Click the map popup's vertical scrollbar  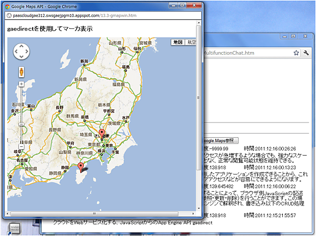(x=198, y=105)
